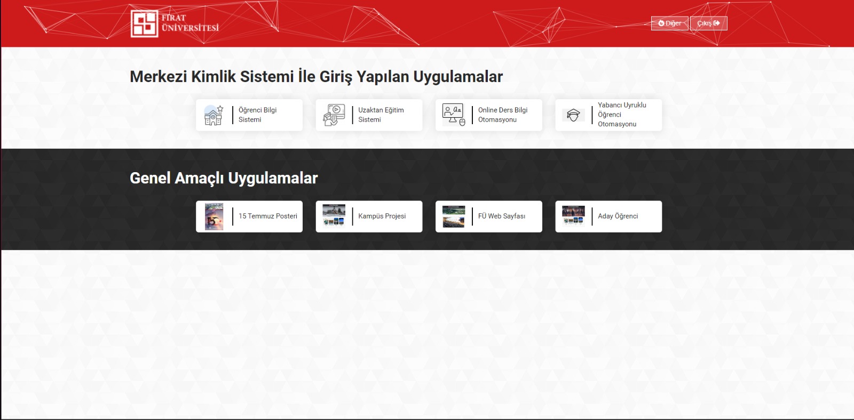Screen dimensions: 854x420
Task: Open the Öğrenci Bilgi Sistemi text link
Action: click(x=257, y=115)
